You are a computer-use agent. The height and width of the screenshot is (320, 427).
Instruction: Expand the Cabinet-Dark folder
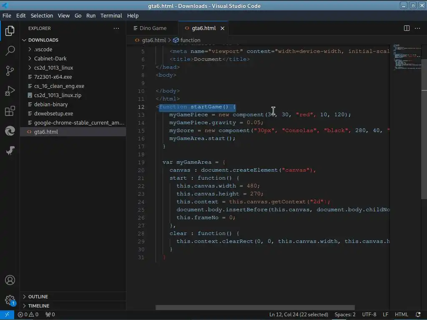(x=30, y=58)
